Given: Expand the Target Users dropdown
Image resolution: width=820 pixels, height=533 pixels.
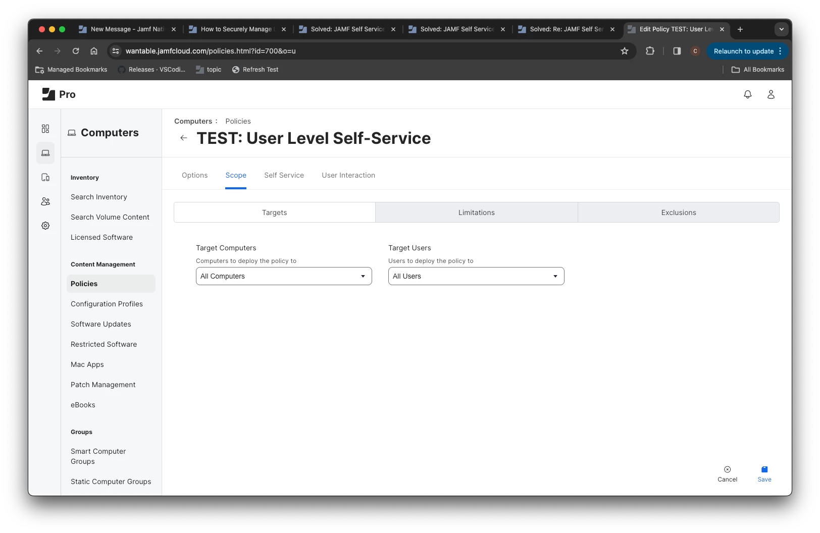Looking at the screenshot, I should [x=476, y=276].
